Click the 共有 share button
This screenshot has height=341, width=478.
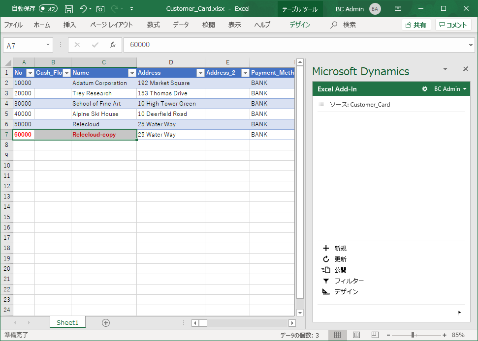(x=416, y=25)
